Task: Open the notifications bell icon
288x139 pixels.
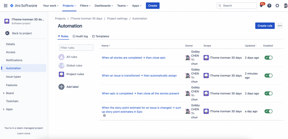Action: 261,6
